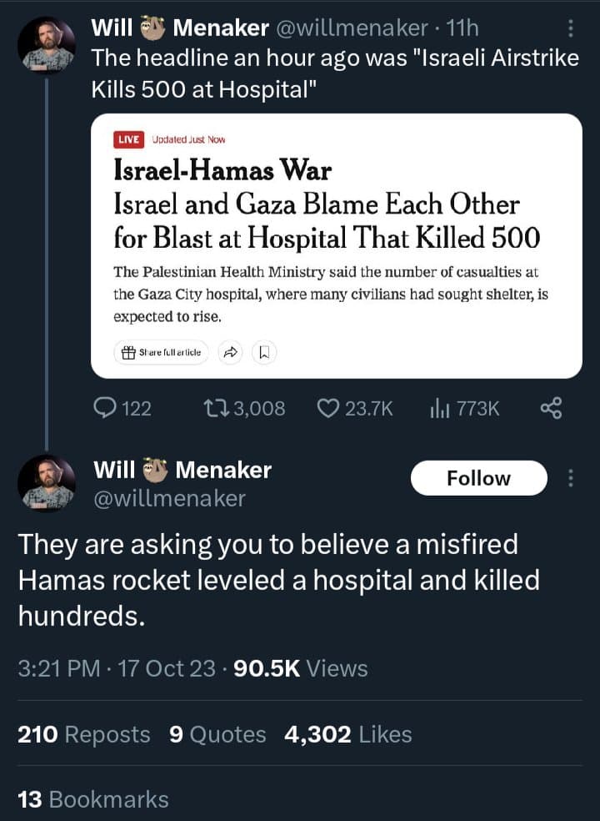Screen dimensions: 600x821
Task: Open the profile avatar beside the 11h tweet
Action: point(47,46)
